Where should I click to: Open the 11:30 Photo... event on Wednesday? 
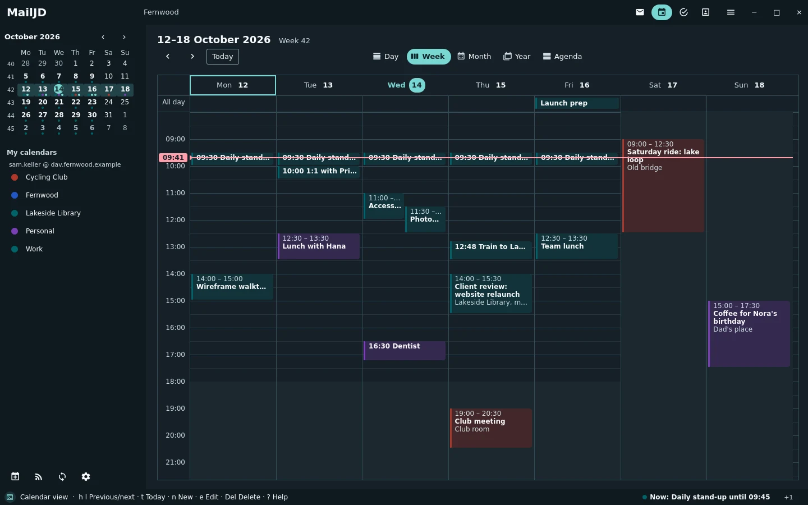[425, 219]
